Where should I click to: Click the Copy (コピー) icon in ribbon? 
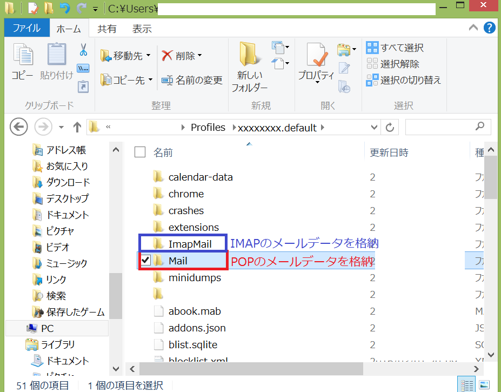(x=23, y=57)
